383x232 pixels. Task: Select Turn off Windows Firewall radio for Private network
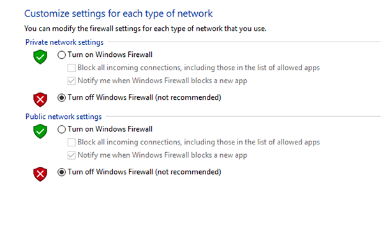click(61, 98)
